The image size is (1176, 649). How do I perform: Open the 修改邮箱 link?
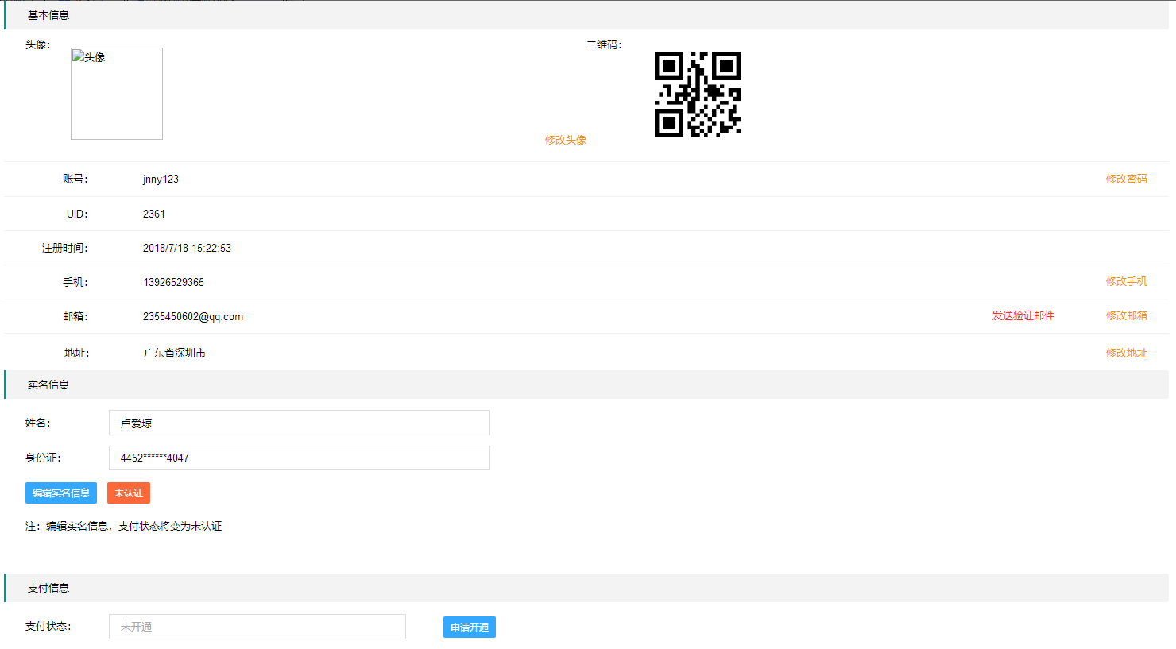click(1126, 315)
